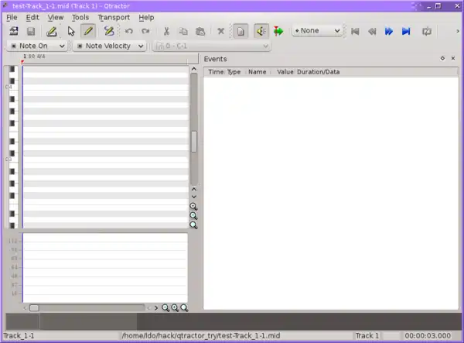Click the Undo arrow icon
Image resolution: width=464 pixels, height=343 pixels.
coord(129,32)
